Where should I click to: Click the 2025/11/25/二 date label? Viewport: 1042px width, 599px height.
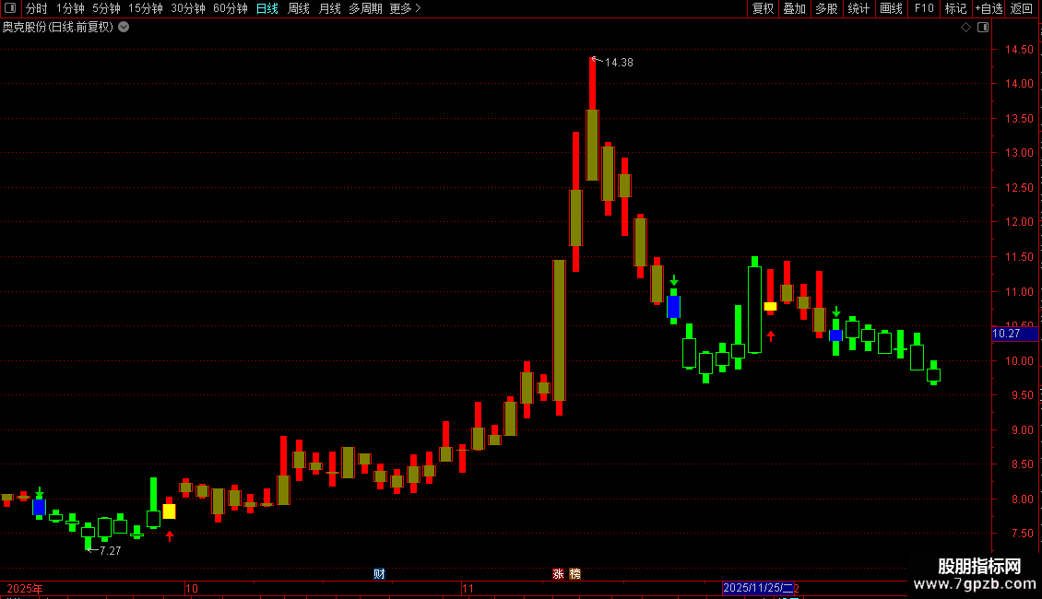758,588
